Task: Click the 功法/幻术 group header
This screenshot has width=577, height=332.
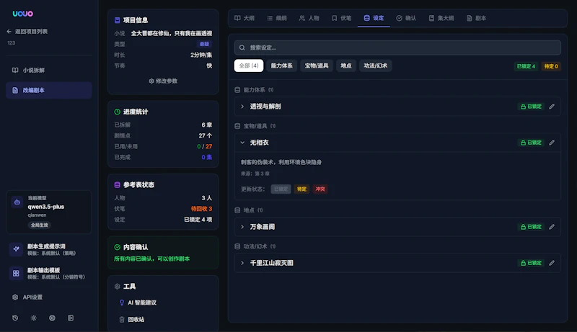Action: [x=255, y=246]
